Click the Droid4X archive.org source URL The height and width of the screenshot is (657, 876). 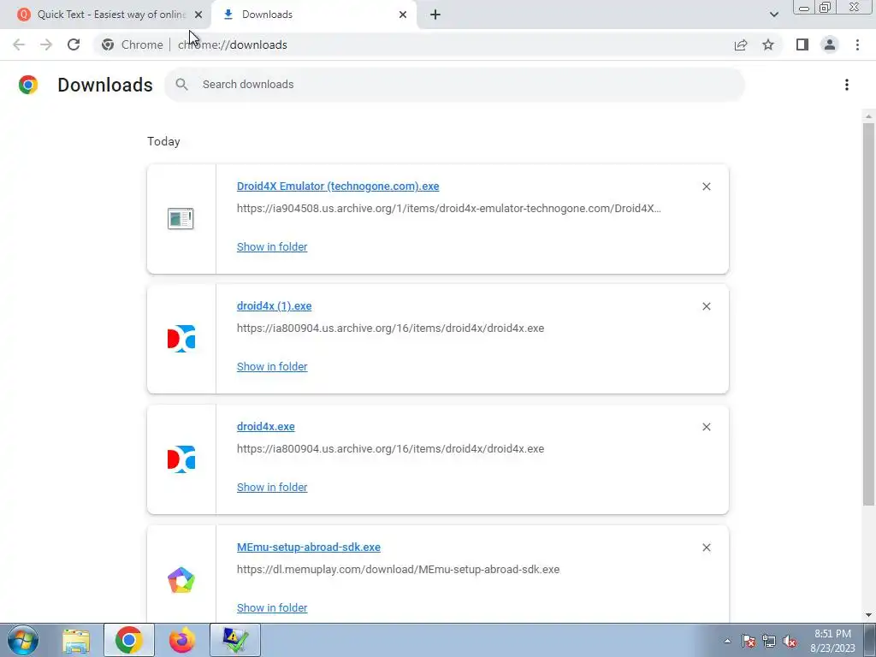[448, 209]
